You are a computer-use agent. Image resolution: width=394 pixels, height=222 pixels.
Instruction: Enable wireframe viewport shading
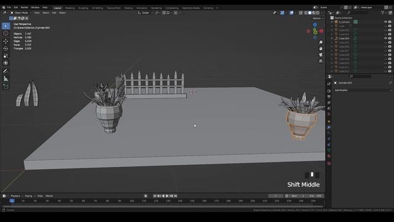(306, 12)
